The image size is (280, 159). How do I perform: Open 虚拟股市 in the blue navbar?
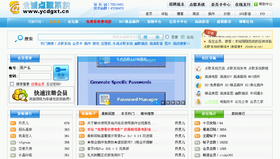pos(224,22)
